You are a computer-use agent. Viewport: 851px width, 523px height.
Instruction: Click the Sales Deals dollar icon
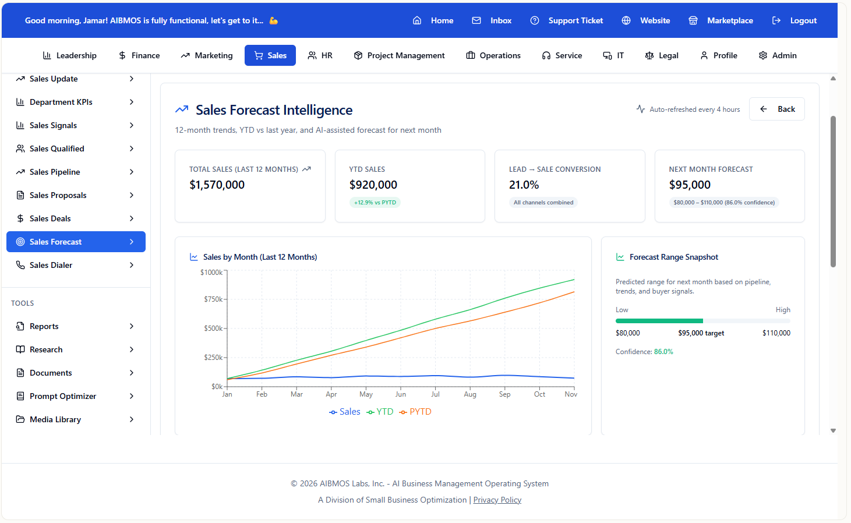[x=20, y=218]
